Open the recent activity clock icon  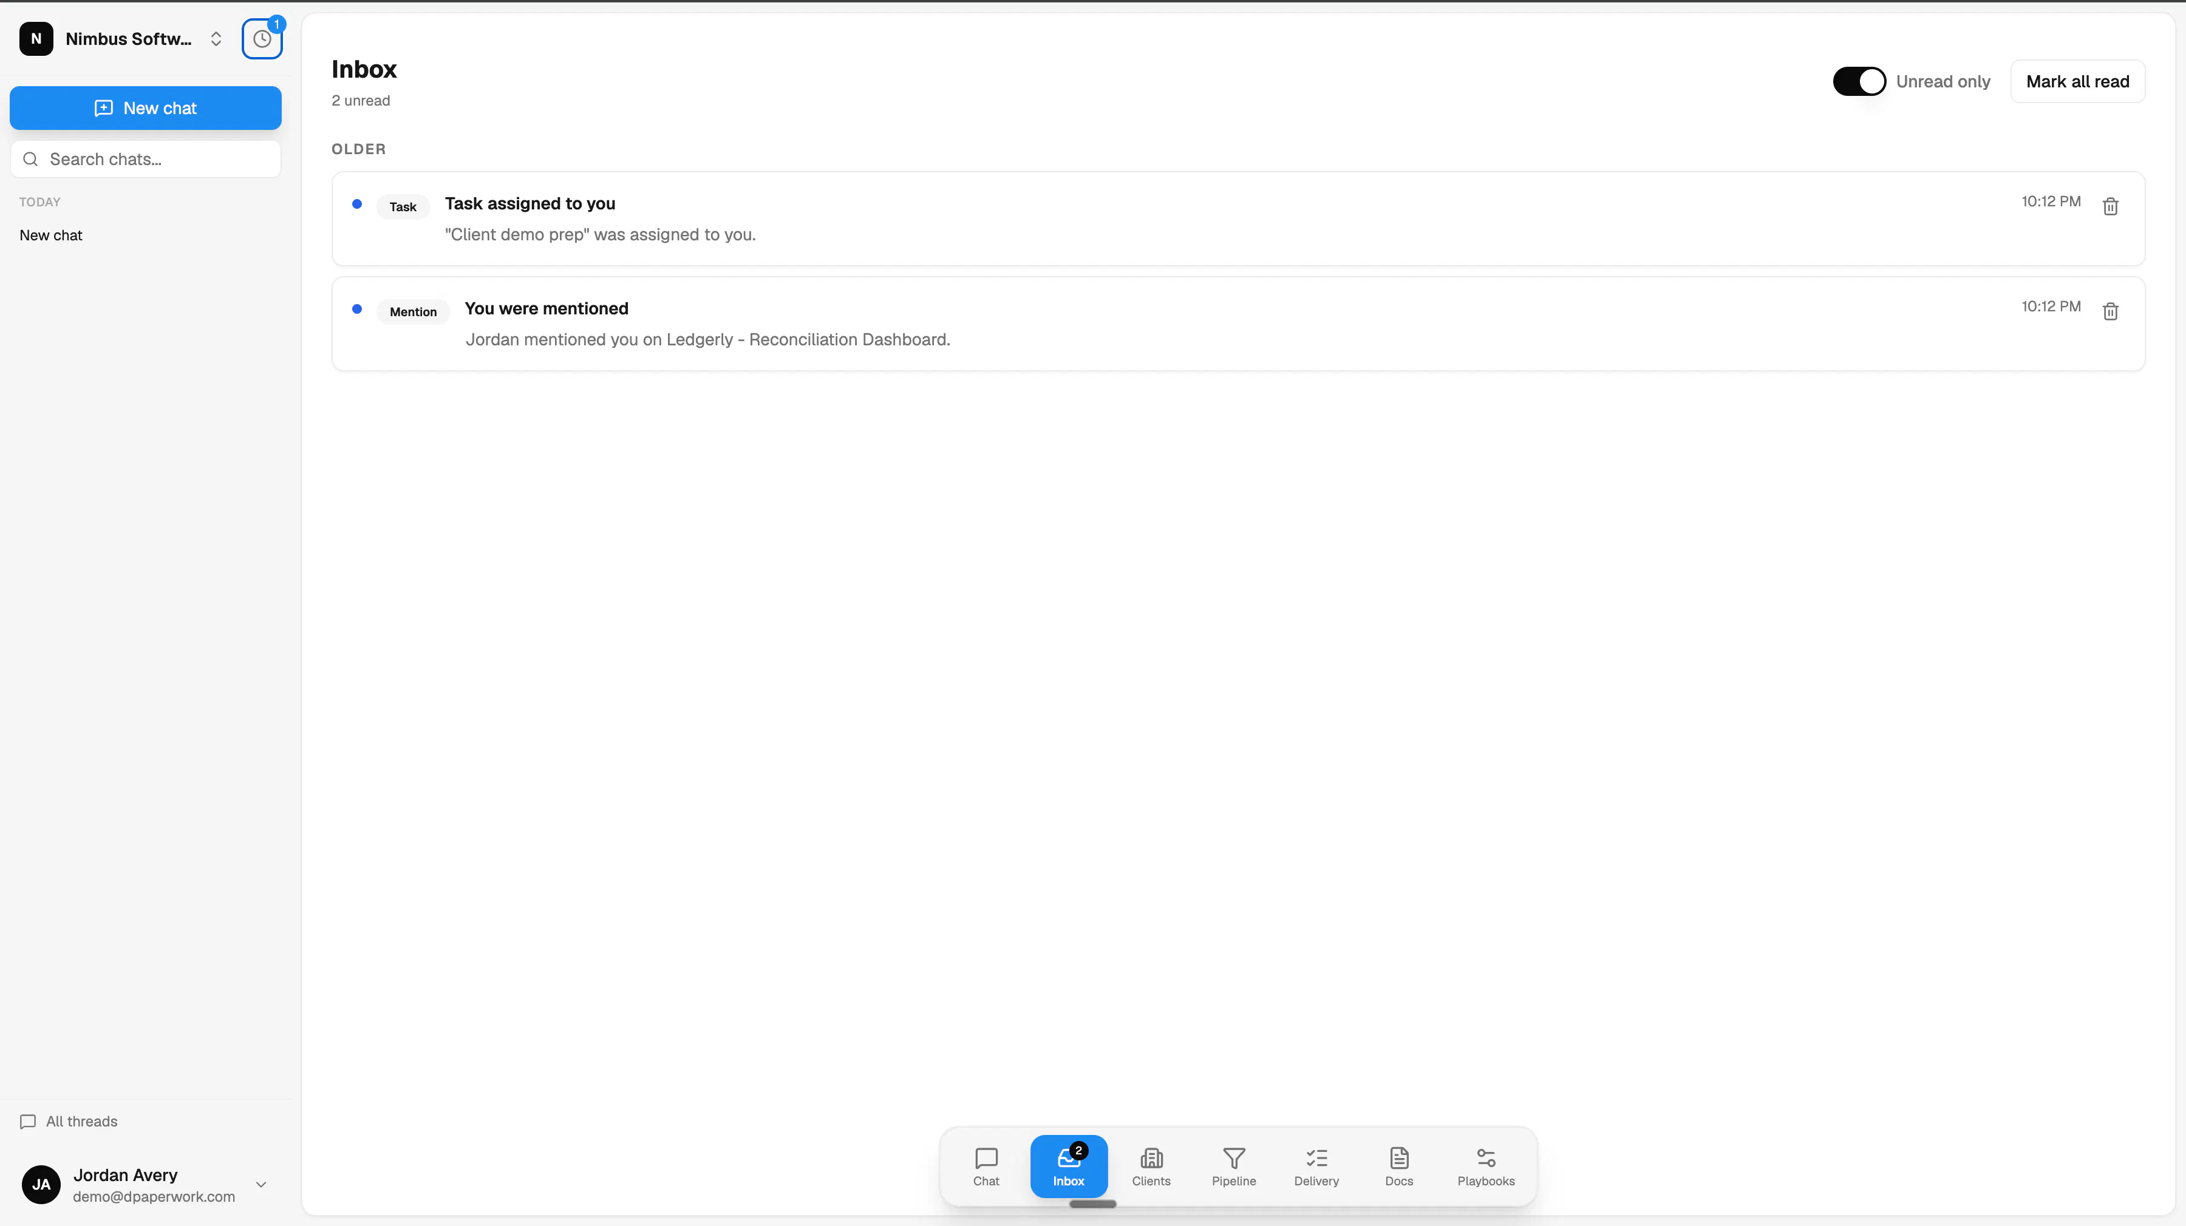click(261, 39)
